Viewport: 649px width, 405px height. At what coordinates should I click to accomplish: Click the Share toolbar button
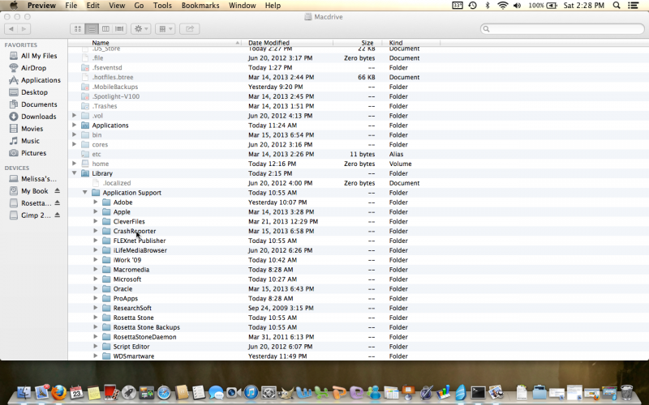tap(190, 28)
